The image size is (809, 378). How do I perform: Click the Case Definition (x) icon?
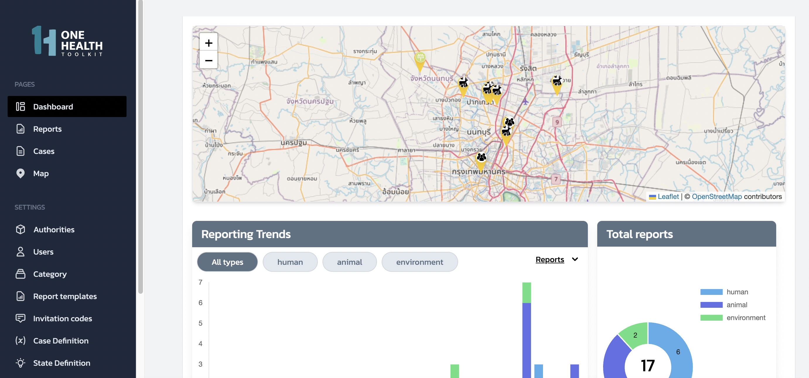coord(21,341)
